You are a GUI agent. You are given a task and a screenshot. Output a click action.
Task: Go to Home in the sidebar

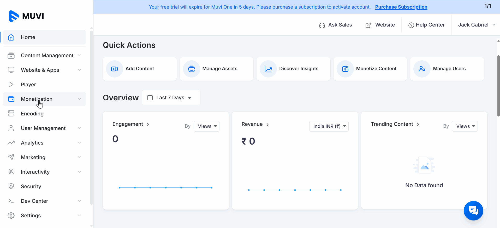tap(28, 37)
